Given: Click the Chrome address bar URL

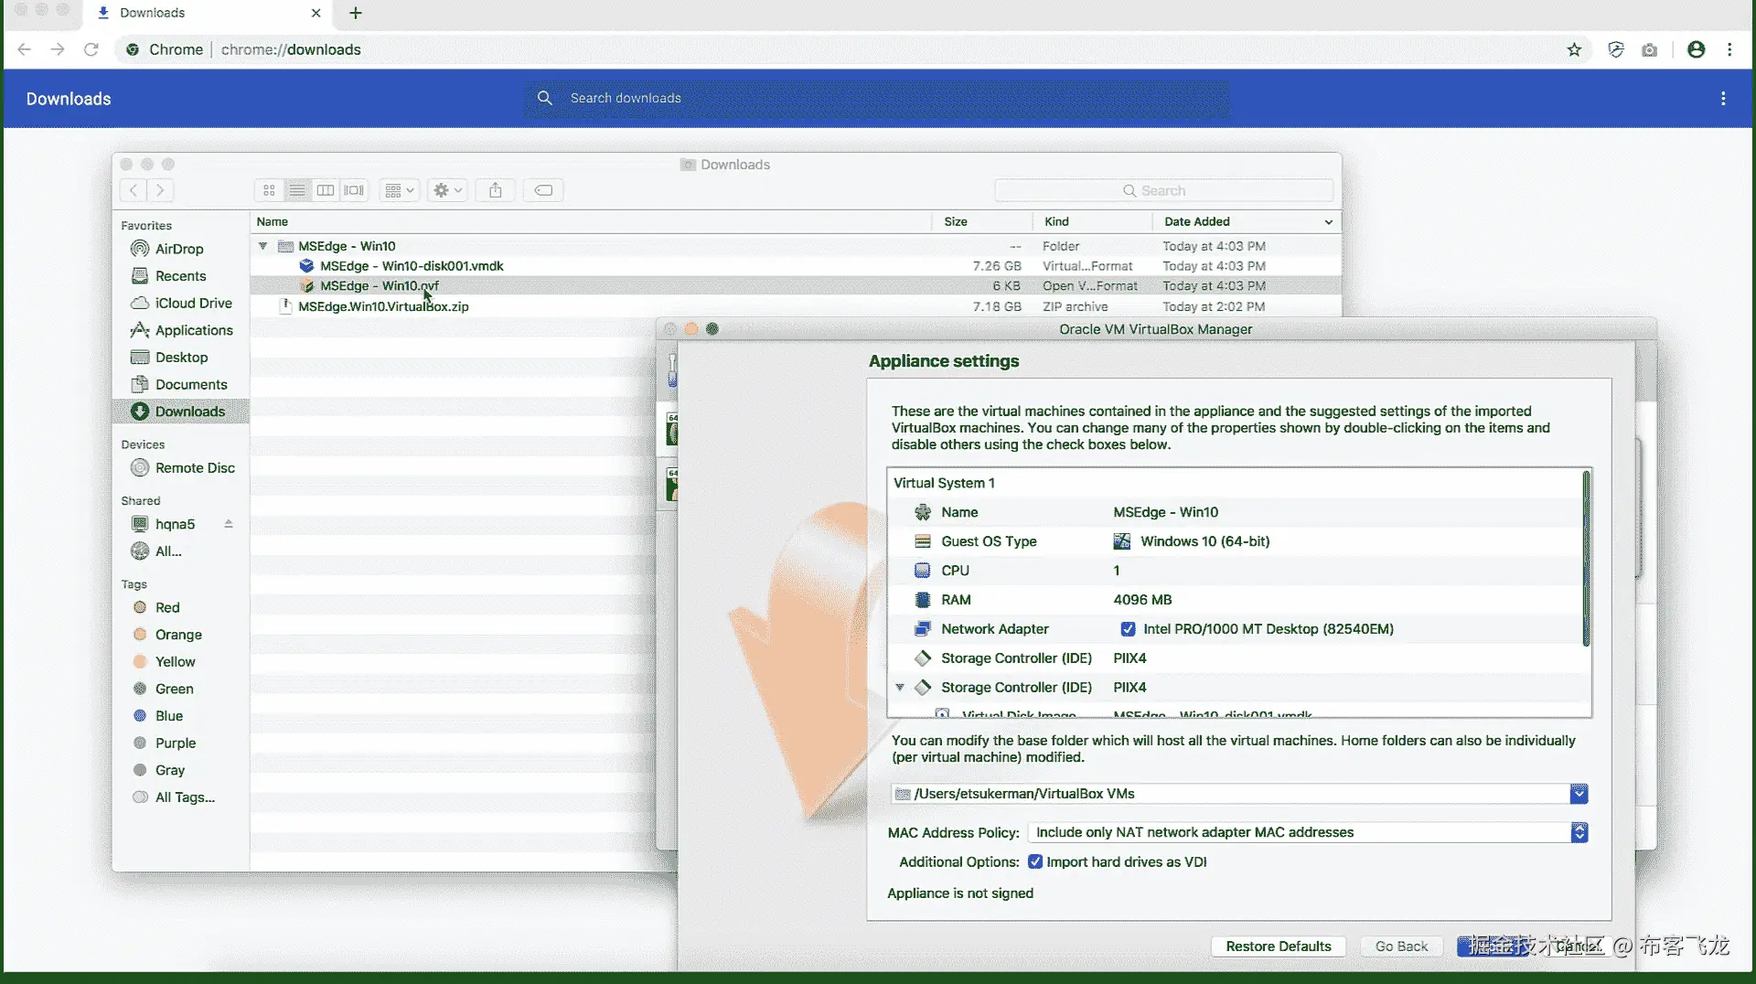Looking at the screenshot, I should [x=291, y=49].
